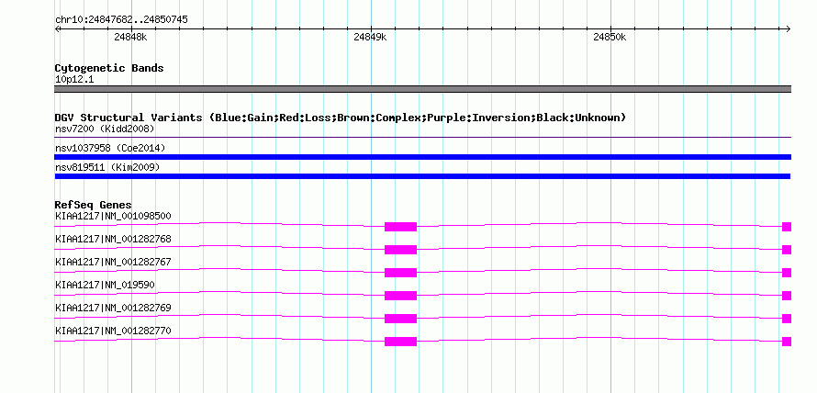Click the middle exon of NM_019590
Viewport: 817px width, 393px height.
tap(400, 296)
